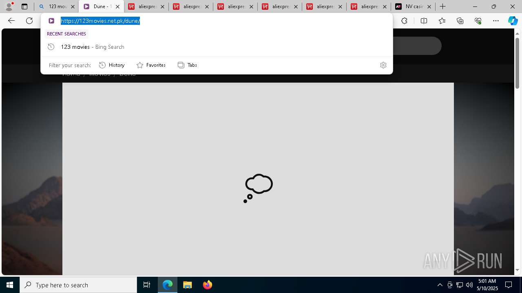This screenshot has width=522, height=293.
Task: Open the Edge profile avatar
Action: tap(9, 7)
